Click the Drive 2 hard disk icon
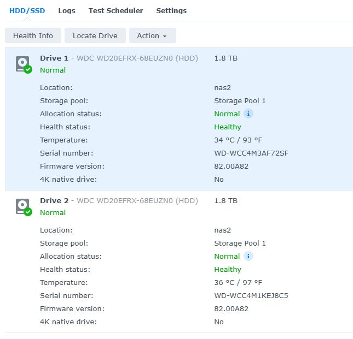This screenshot has height=339, width=353. coord(22,206)
